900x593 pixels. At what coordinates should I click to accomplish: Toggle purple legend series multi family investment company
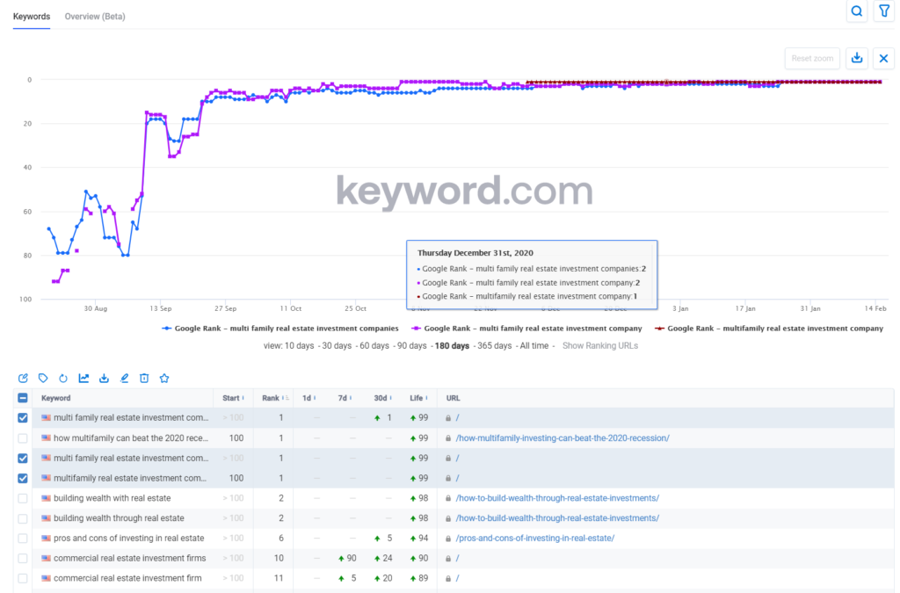(527, 329)
